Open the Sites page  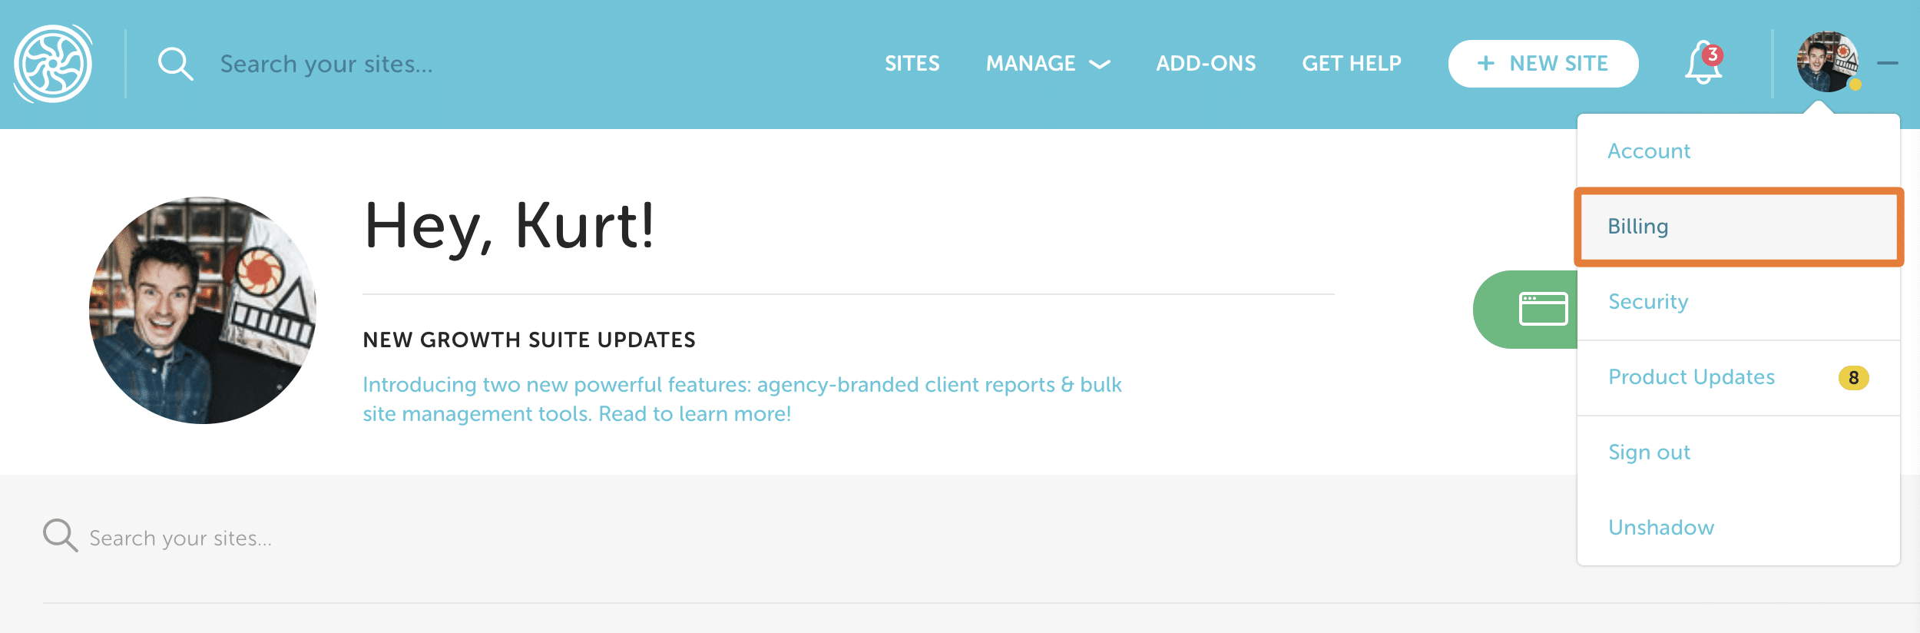[912, 64]
